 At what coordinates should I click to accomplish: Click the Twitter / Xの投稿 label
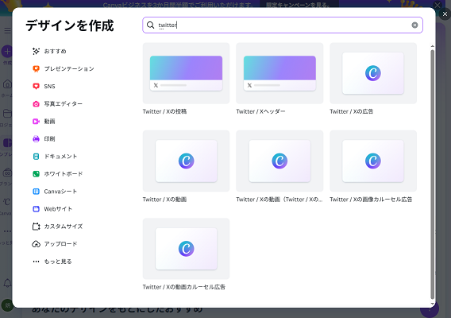164,112
